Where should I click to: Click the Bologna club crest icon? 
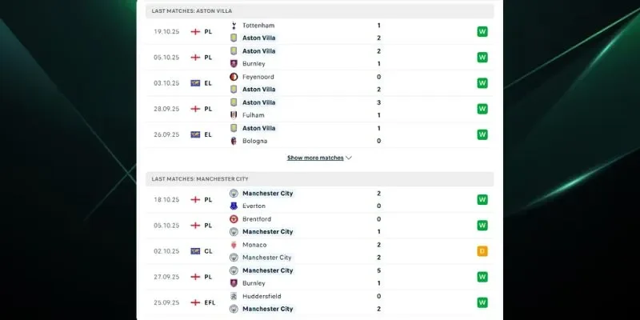(234, 141)
